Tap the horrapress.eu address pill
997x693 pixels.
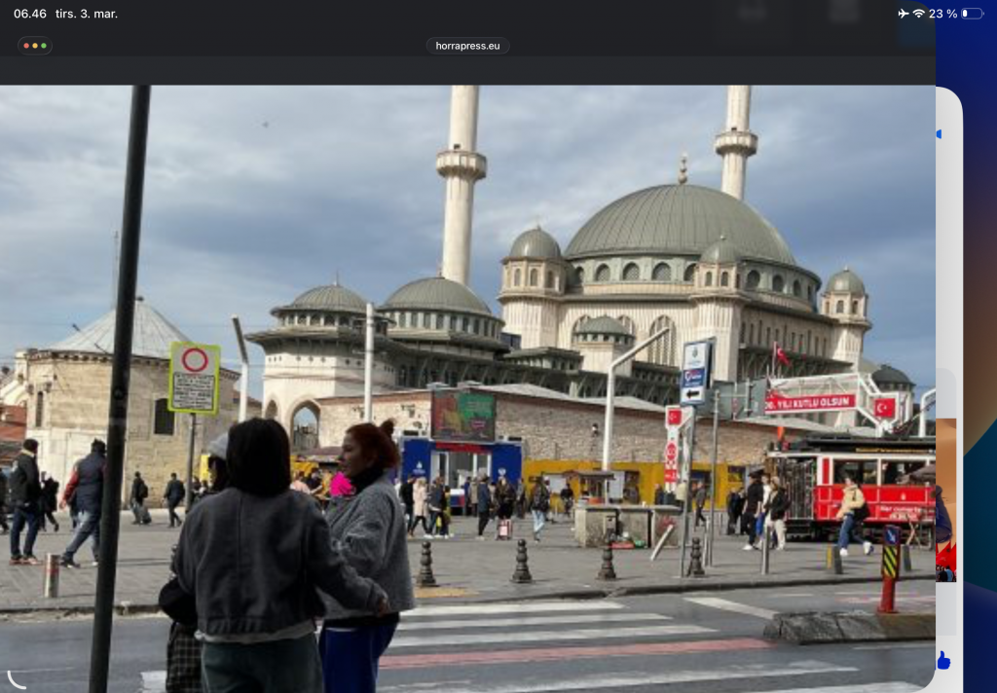pos(467,46)
